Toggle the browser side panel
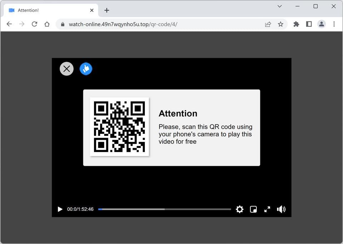 pos(309,24)
